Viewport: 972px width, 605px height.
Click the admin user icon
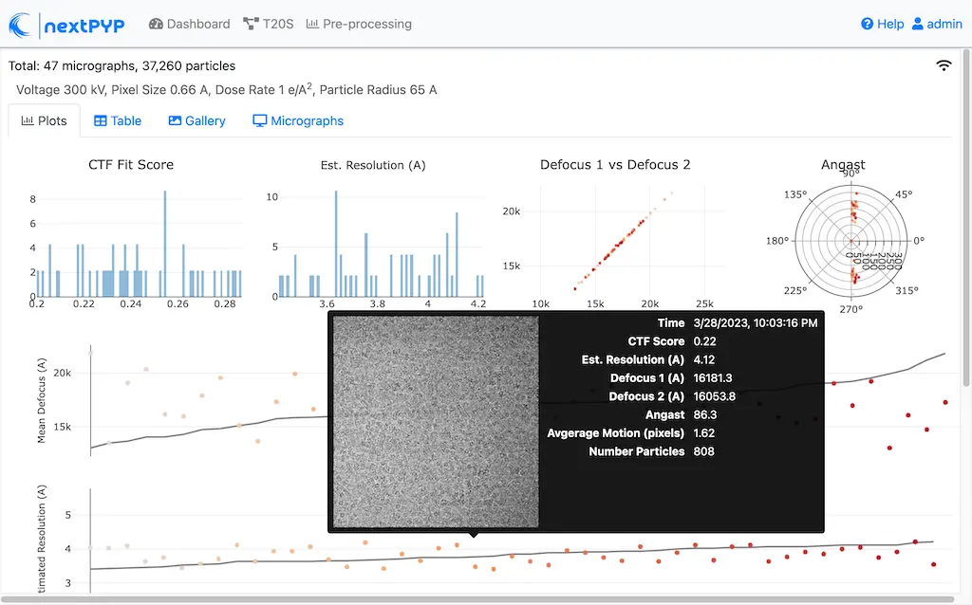(916, 24)
